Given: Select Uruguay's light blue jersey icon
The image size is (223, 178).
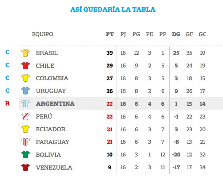Looking at the screenshot, I should point(26,91).
